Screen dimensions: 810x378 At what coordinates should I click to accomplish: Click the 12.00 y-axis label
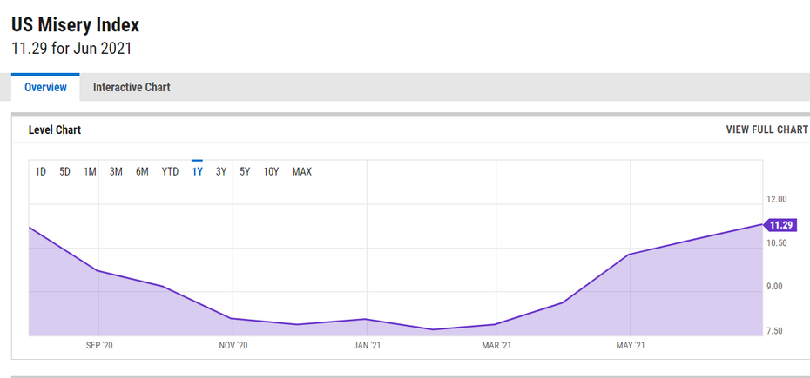pyautogui.click(x=776, y=199)
